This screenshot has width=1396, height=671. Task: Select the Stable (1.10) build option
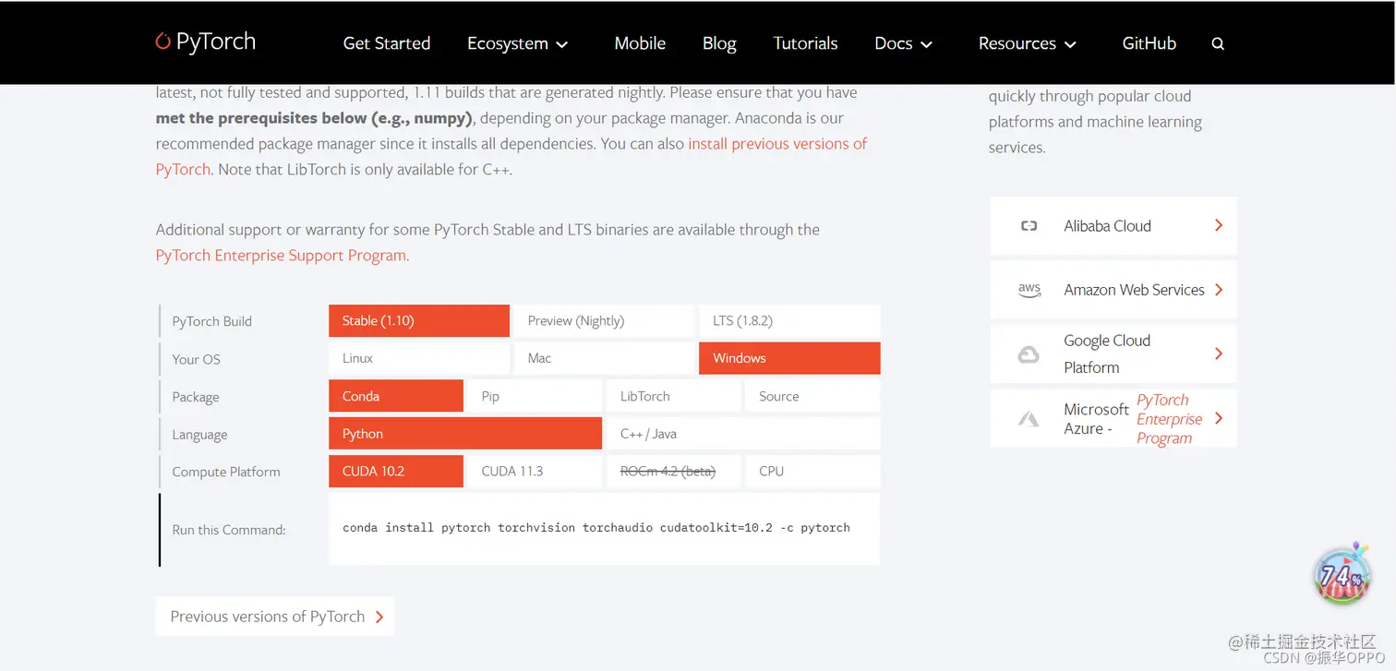419,321
